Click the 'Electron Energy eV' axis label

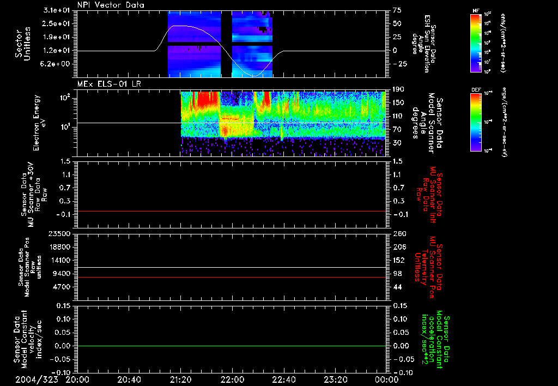point(39,123)
